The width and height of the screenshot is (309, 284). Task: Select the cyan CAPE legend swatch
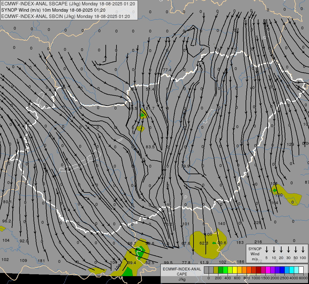pyautogui.click(x=292, y=270)
